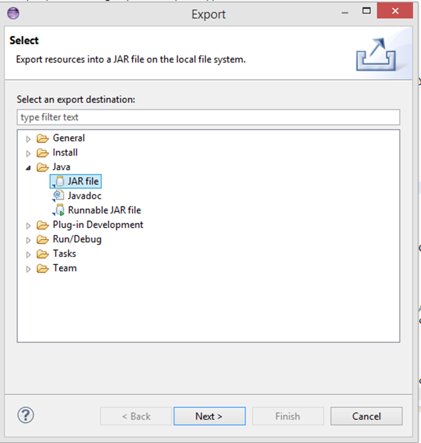The width and height of the screenshot is (421, 443).
Task: Click the type filter text field
Action: [x=208, y=117]
